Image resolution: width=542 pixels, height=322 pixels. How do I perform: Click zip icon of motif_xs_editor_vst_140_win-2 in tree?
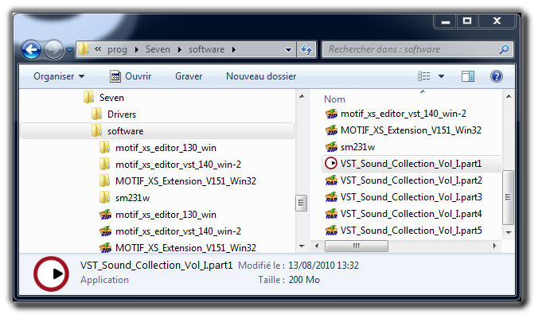point(106,231)
